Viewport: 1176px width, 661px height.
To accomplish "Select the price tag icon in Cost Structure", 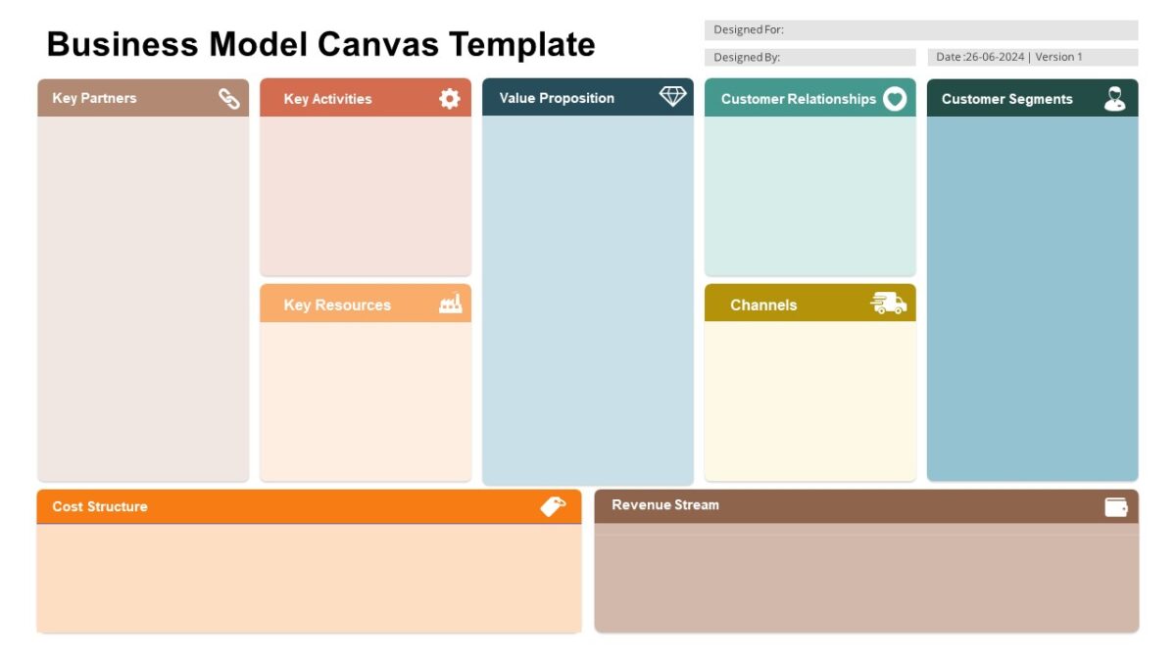I will click(553, 506).
